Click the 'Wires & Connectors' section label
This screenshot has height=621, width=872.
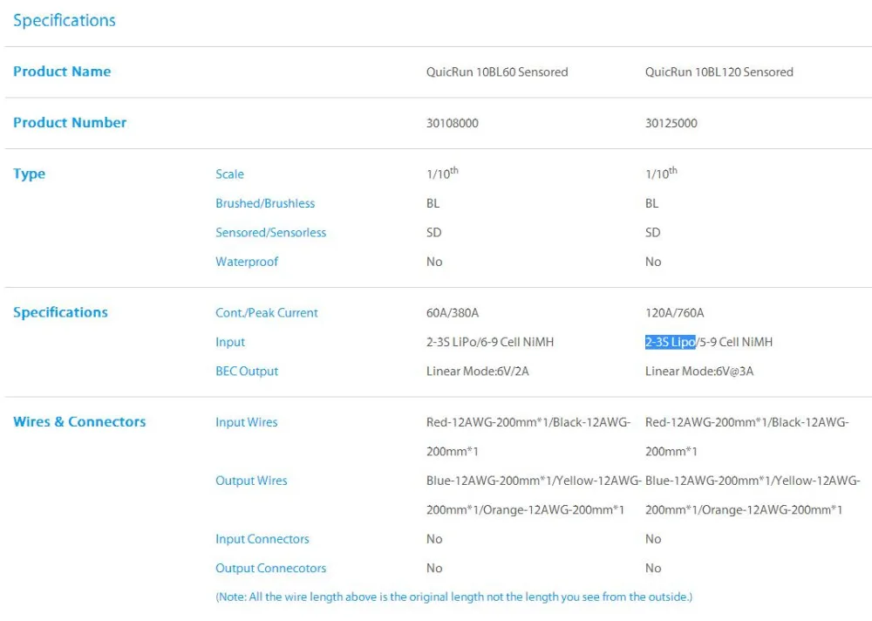coord(79,422)
